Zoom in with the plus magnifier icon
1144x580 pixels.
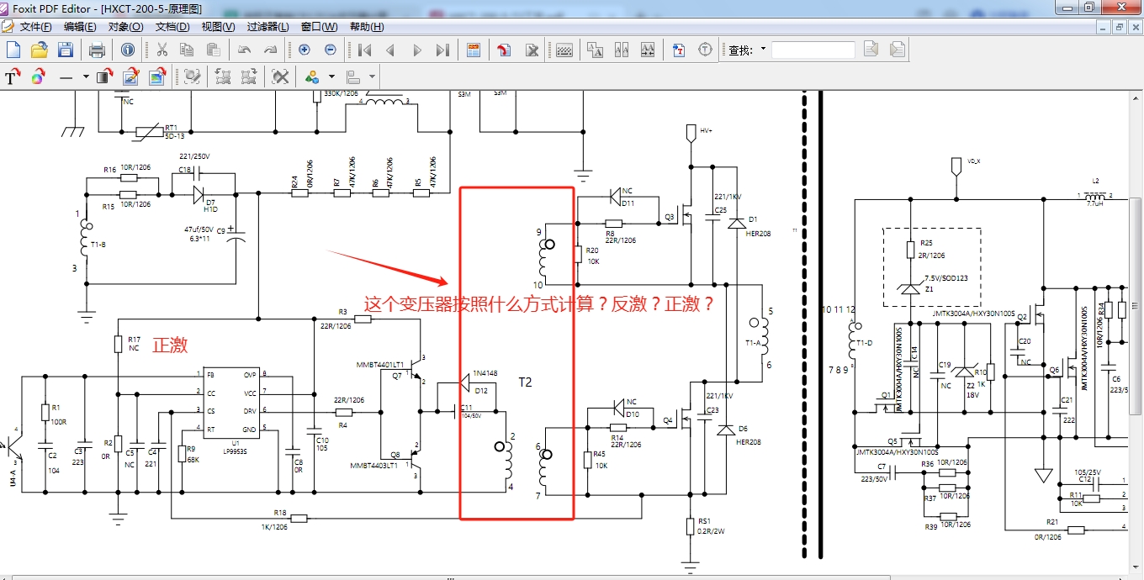[304, 50]
